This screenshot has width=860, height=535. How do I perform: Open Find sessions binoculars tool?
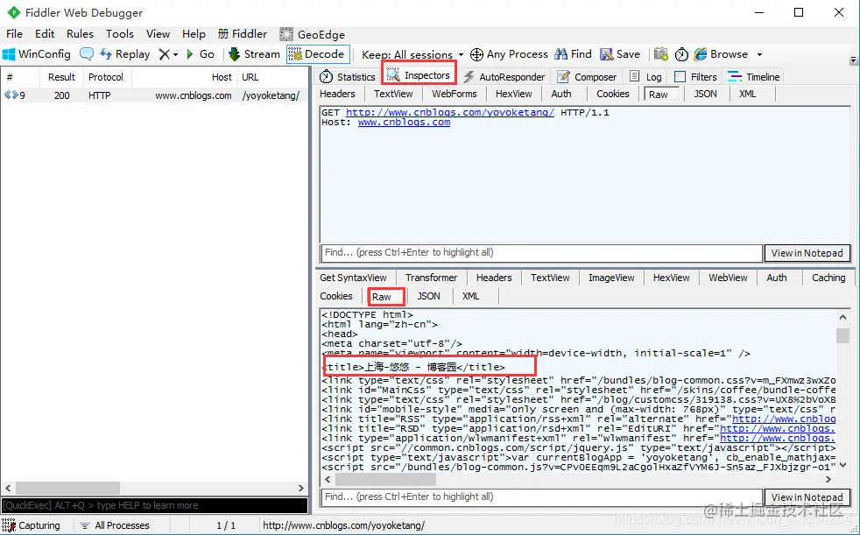coord(573,54)
